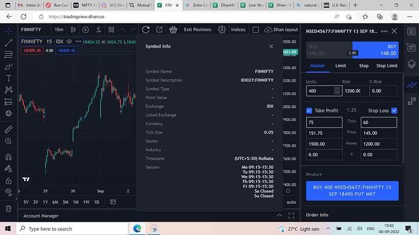Remove drawings with the trash icon
The height and width of the screenshot is (235, 419).
[x=9, y=208]
